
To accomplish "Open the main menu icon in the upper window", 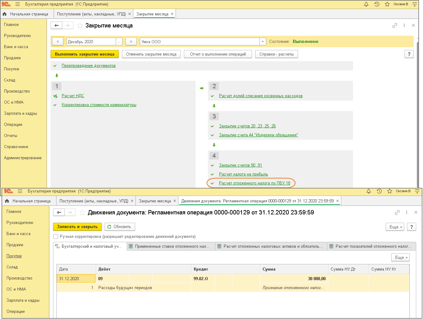I will [18, 4].
